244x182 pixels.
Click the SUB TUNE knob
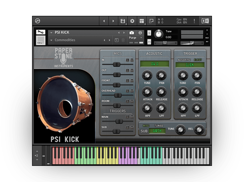coord(181,130)
